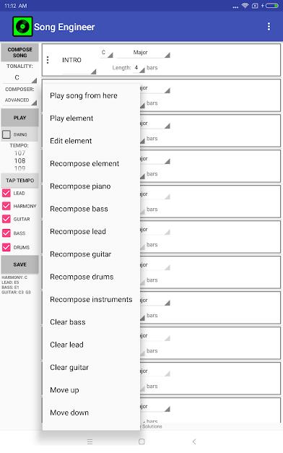This screenshot has height=453, width=283.
Task: Click the Compose Song button
Action: pos(19,52)
